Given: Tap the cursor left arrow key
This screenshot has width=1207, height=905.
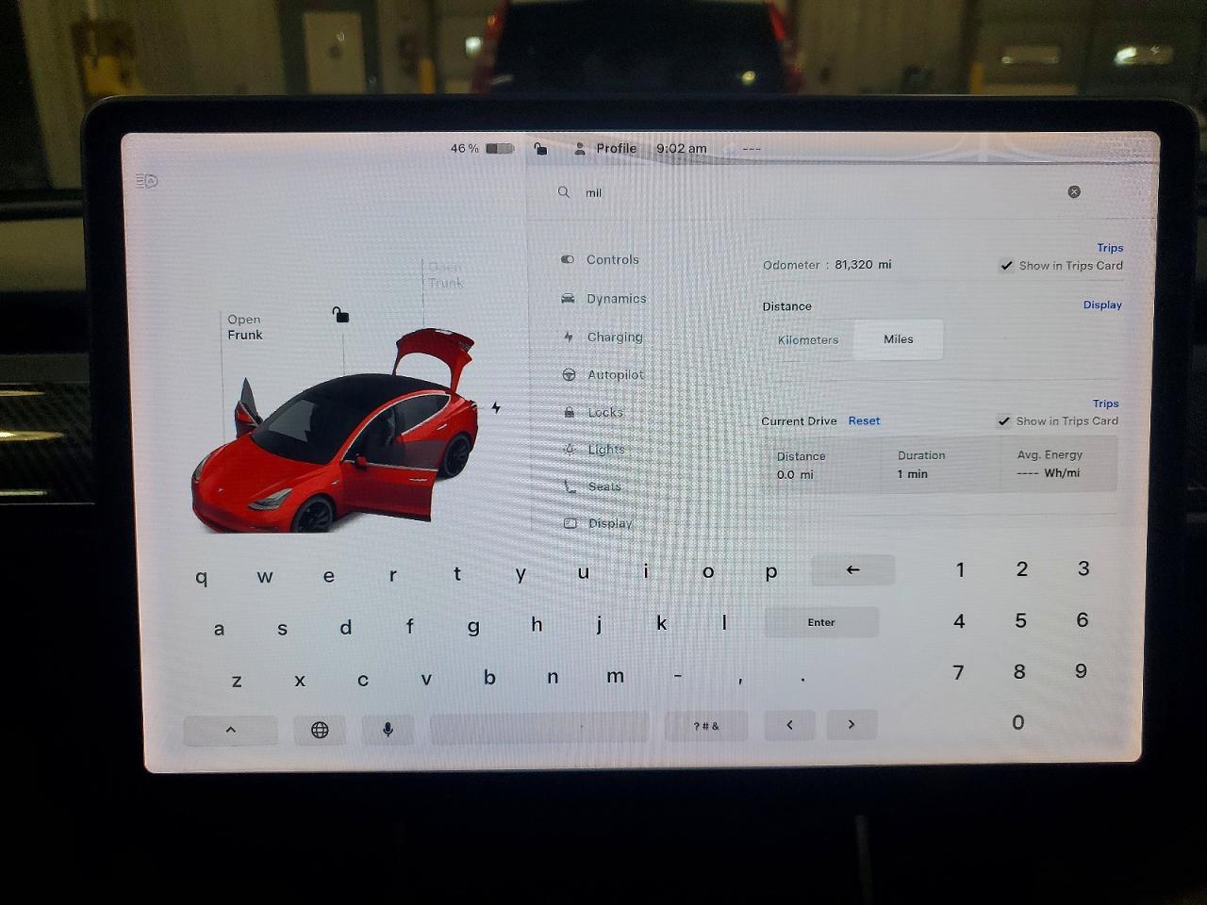Looking at the screenshot, I should (x=789, y=725).
